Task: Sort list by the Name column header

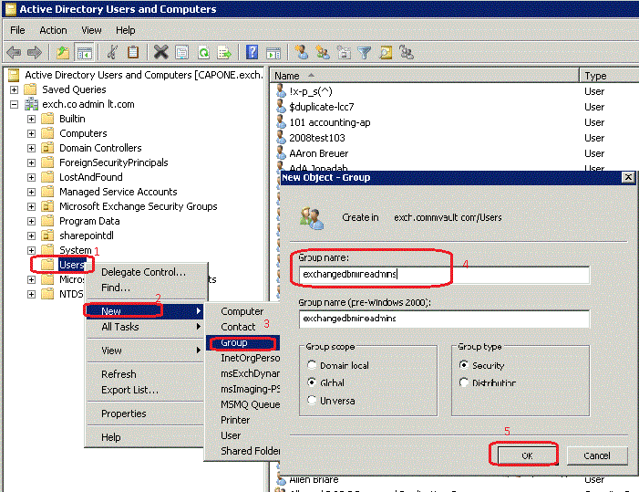Action: (424, 76)
